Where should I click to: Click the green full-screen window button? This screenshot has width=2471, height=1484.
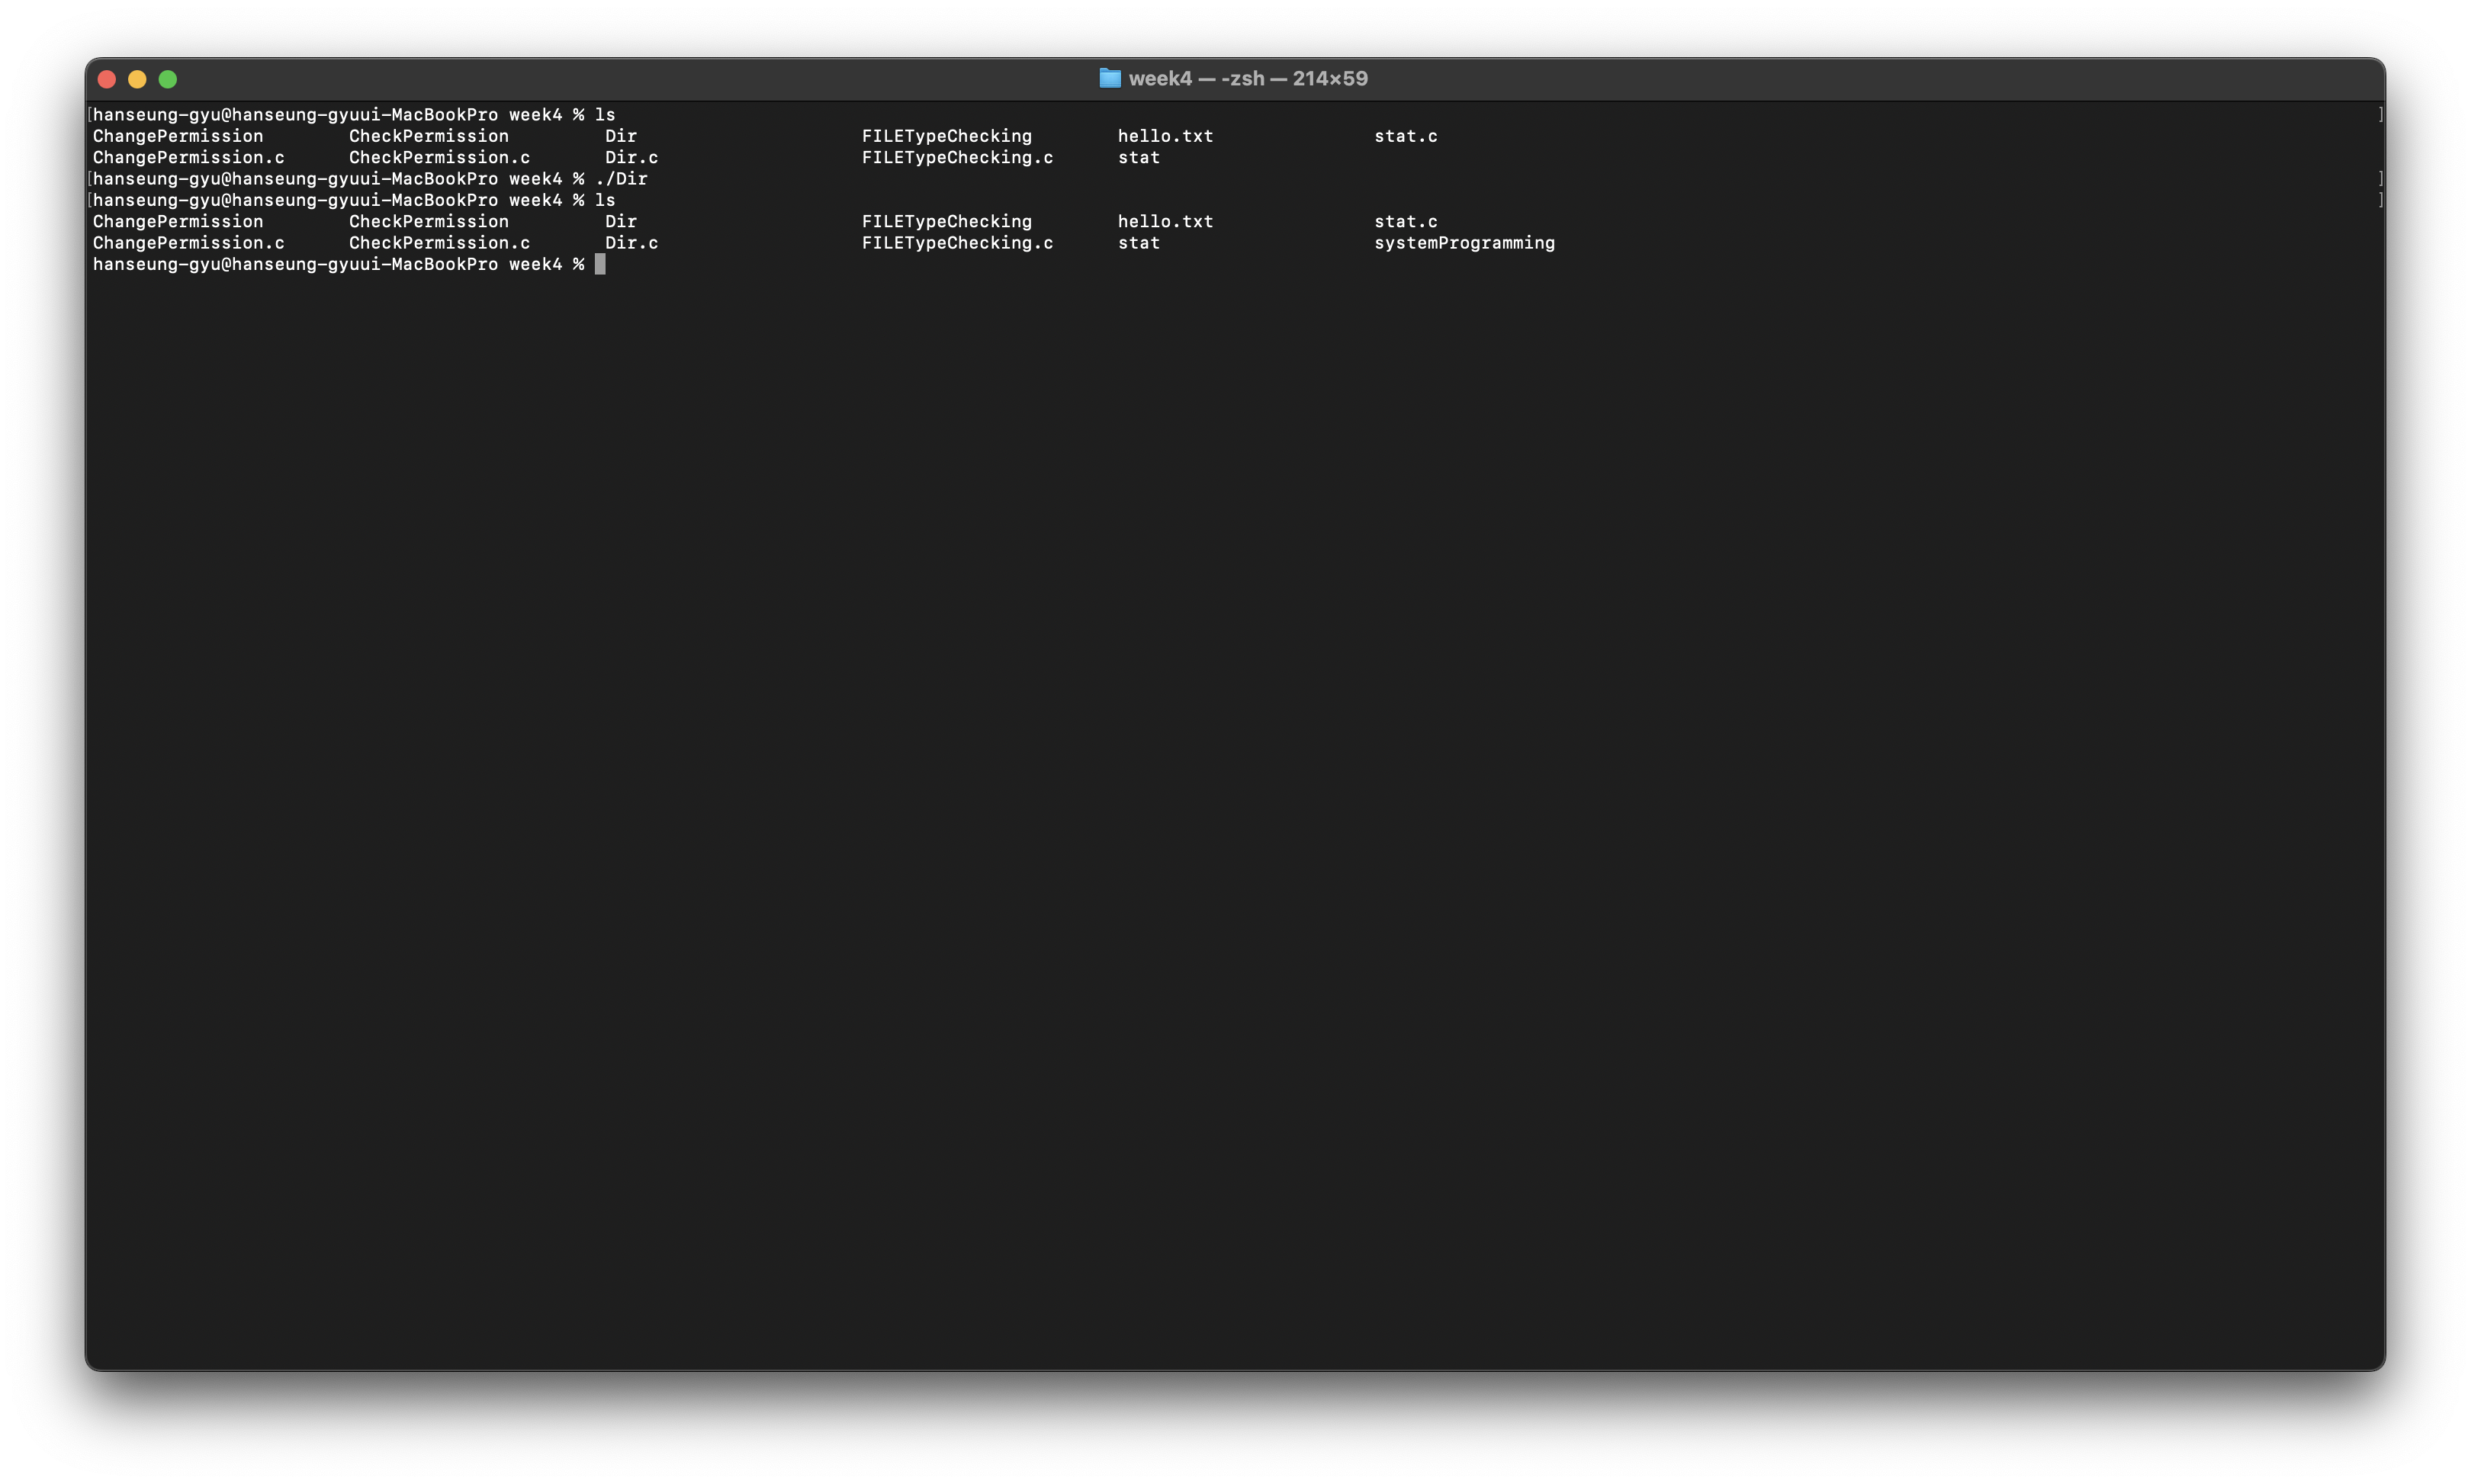coord(168,79)
